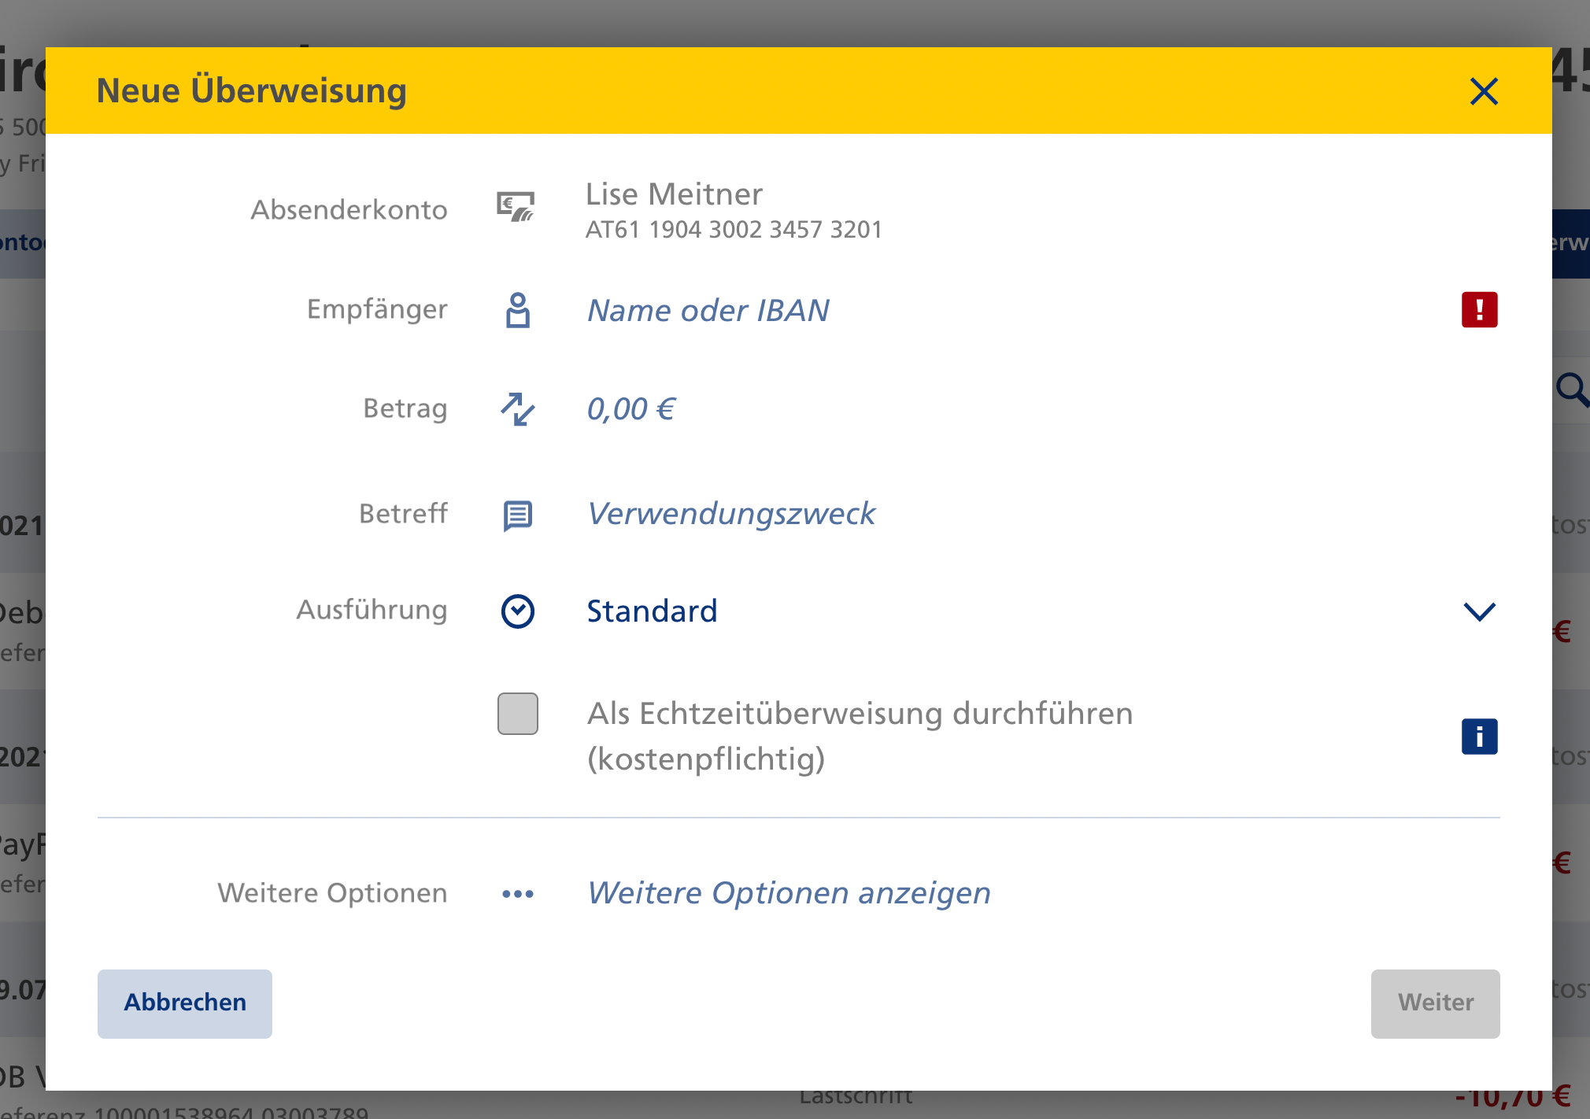The height and width of the screenshot is (1119, 1590).
Task: Close the Neue Überweisung dialog
Action: click(x=1484, y=91)
